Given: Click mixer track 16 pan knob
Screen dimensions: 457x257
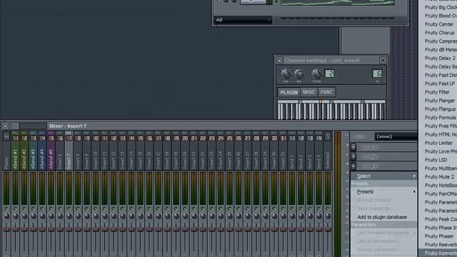Looking at the screenshot, I should point(149,216).
